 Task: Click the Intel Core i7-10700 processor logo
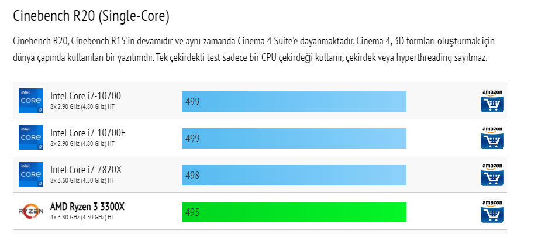pos(31,101)
